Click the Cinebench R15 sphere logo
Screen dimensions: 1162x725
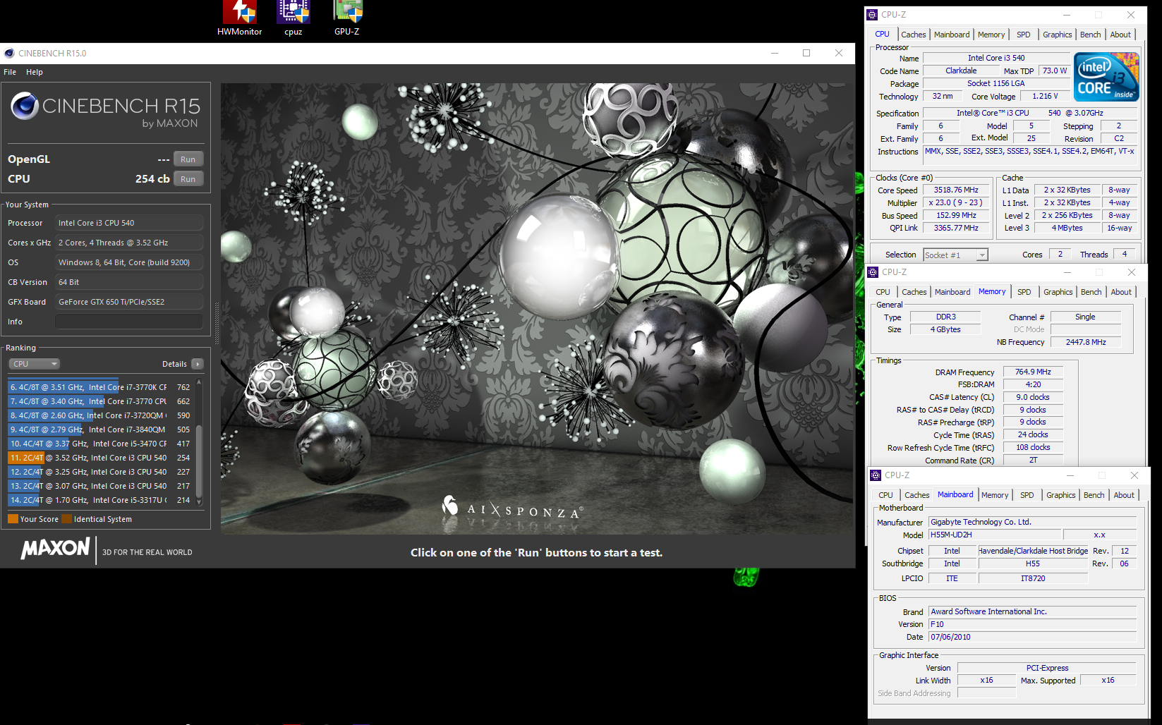[x=25, y=106]
